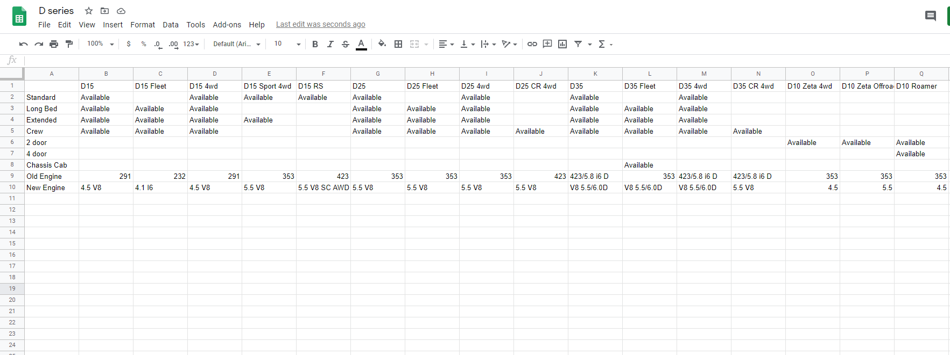This screenshot has height=355, width=950.
Task: Open the fill color picker
Action: tap(382, 44)
